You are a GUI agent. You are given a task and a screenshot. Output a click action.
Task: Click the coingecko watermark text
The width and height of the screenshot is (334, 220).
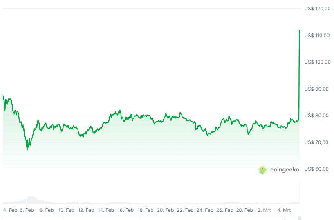coord(285,170)
